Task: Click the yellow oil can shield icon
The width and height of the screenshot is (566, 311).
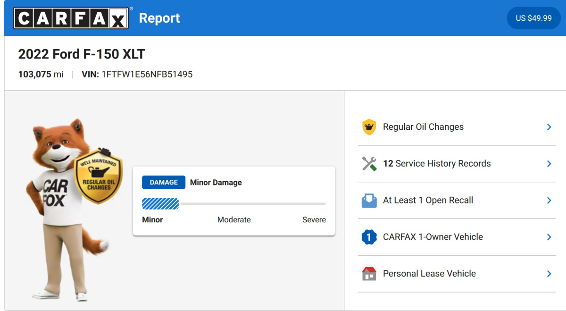Action: tap(369, 127)
